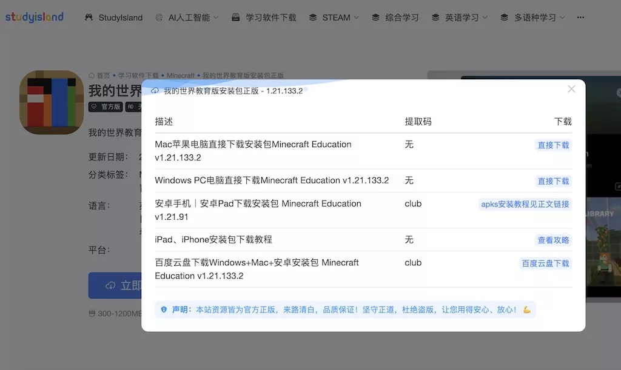Image resolution: width=621 pixels, height=370 pixels.
Task: Click 直接下载 for Mac installer
Action: click(x=553, y=145)
